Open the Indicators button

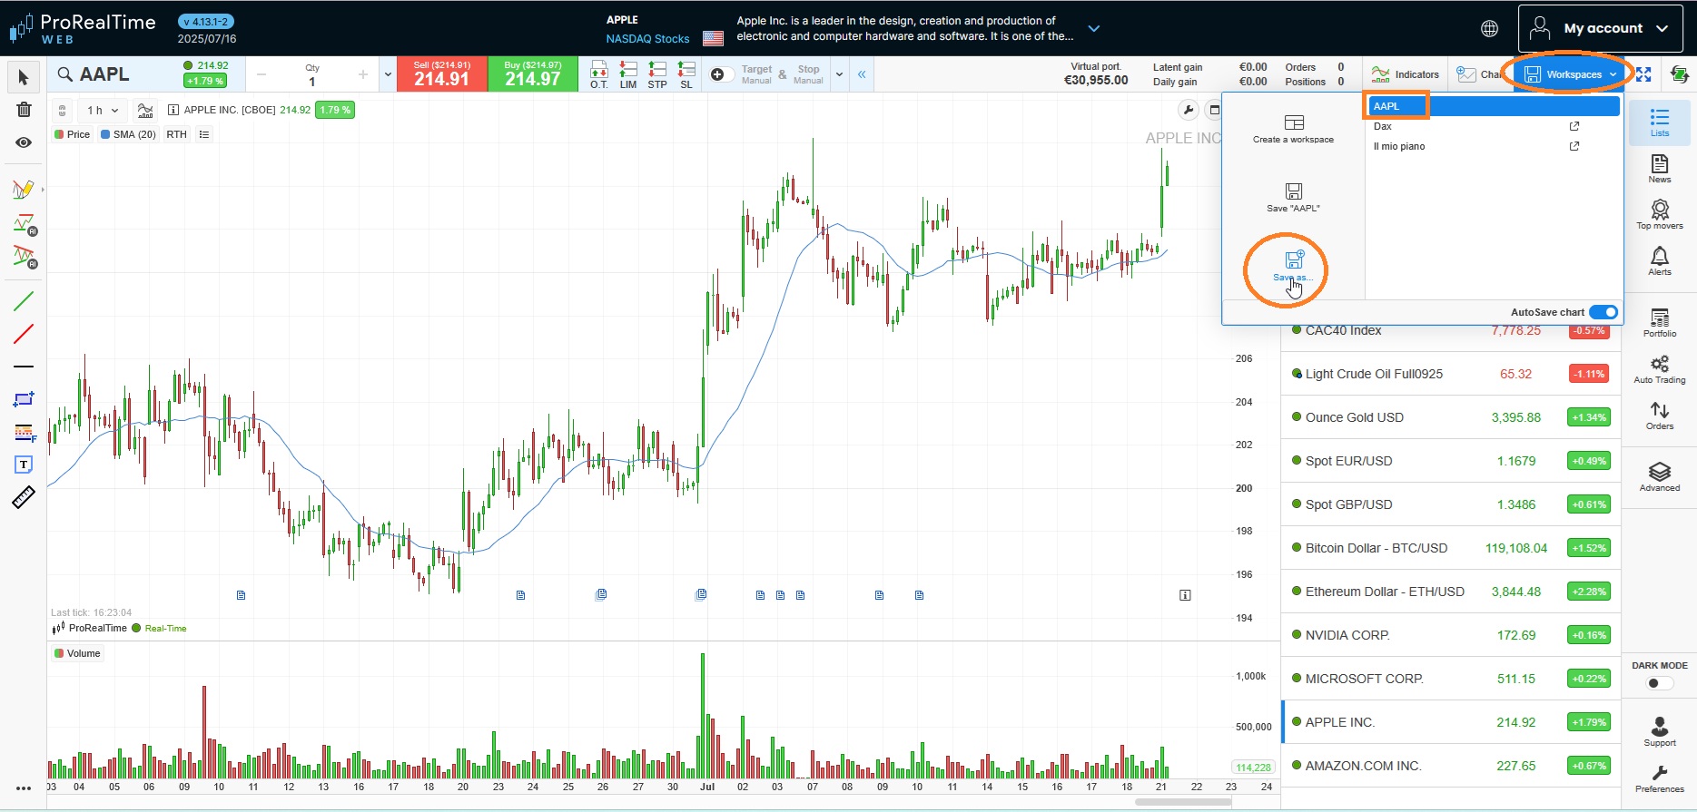point(1406,74)
